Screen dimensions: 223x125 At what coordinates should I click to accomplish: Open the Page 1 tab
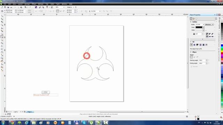(30, 112)
